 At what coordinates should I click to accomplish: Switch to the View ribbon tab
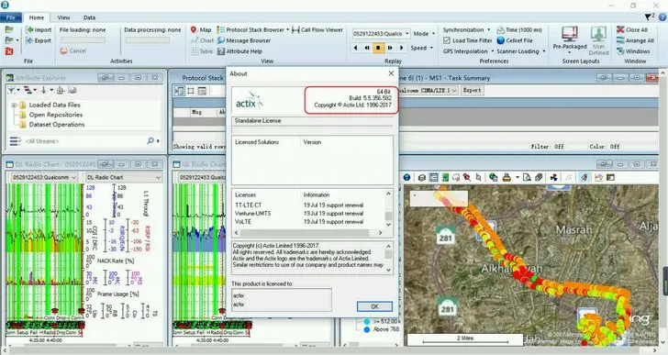click(x=63, y=17)
